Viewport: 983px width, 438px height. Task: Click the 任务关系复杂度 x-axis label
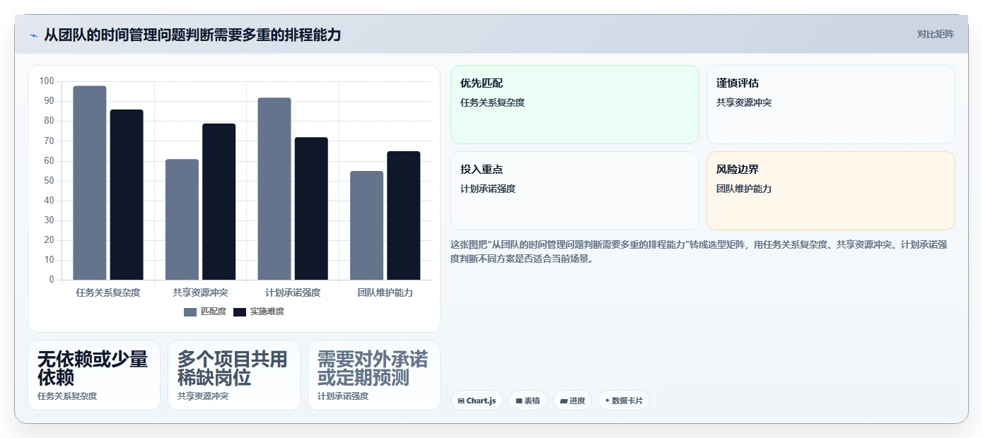coord(108,292)
